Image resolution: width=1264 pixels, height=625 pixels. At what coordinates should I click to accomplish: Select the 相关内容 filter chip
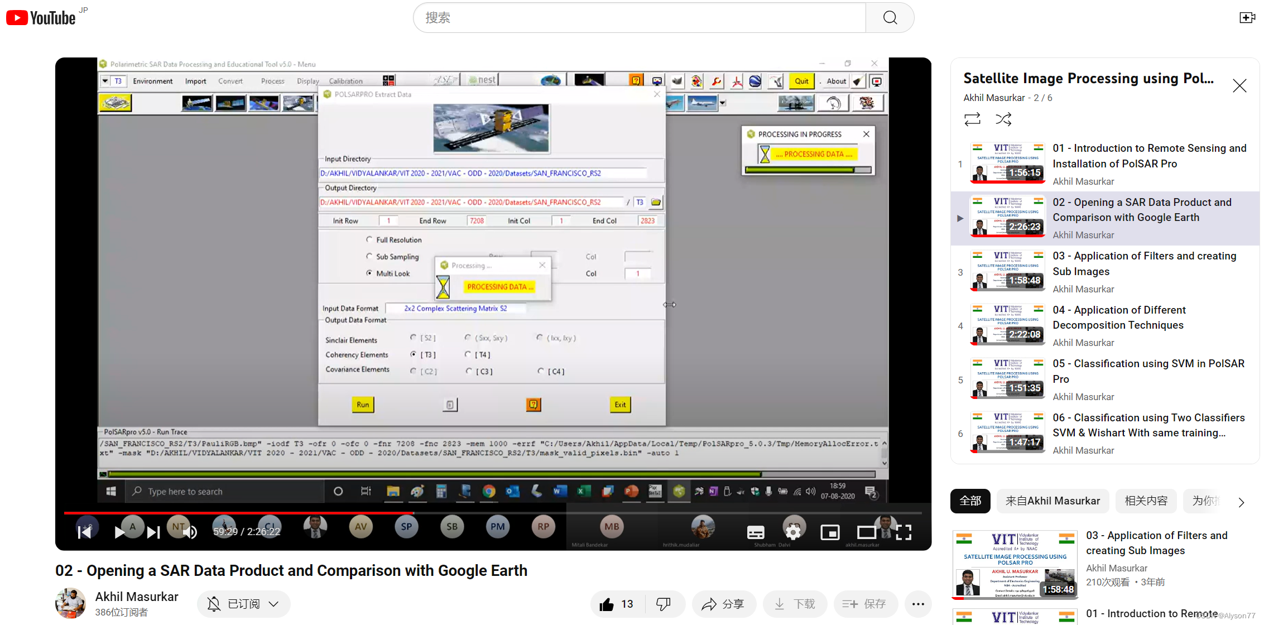coord(1146,501)
